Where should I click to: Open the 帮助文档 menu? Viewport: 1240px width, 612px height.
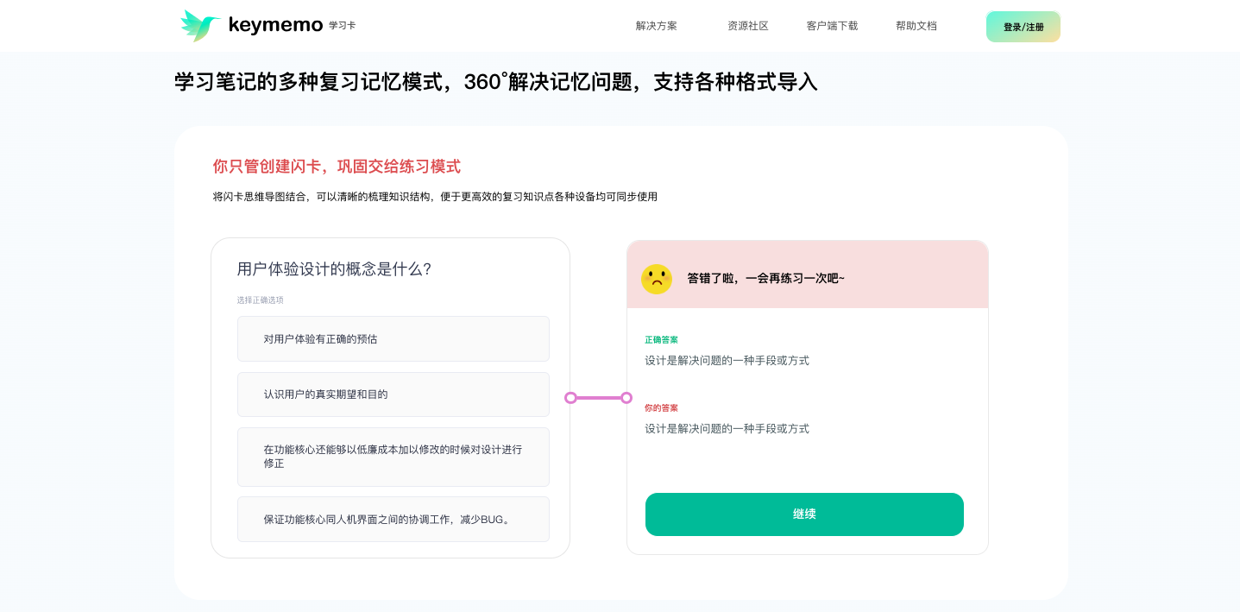coord(916,26)
